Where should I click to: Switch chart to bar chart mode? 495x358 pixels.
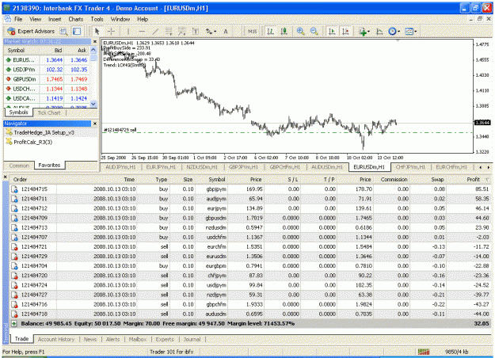tap(270, 31)
